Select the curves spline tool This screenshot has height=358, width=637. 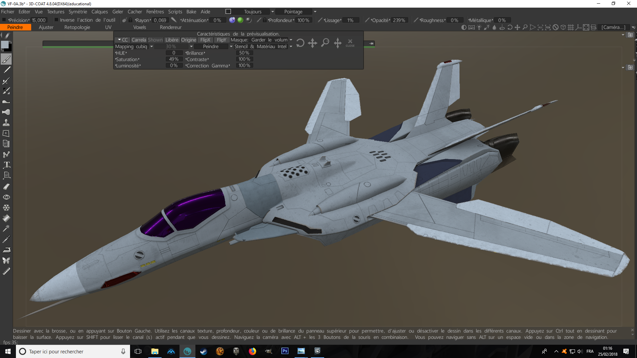point(6,154)
